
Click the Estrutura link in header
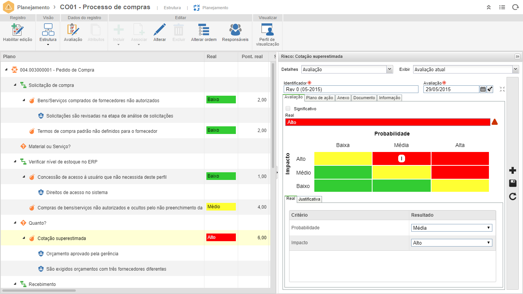(x=172, y=8)
